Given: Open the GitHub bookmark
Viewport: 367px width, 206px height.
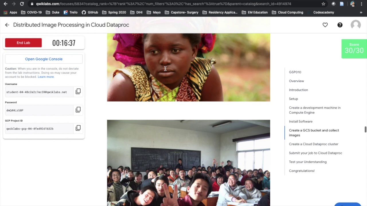Looking at the screenshot, I should pos(90,13).
